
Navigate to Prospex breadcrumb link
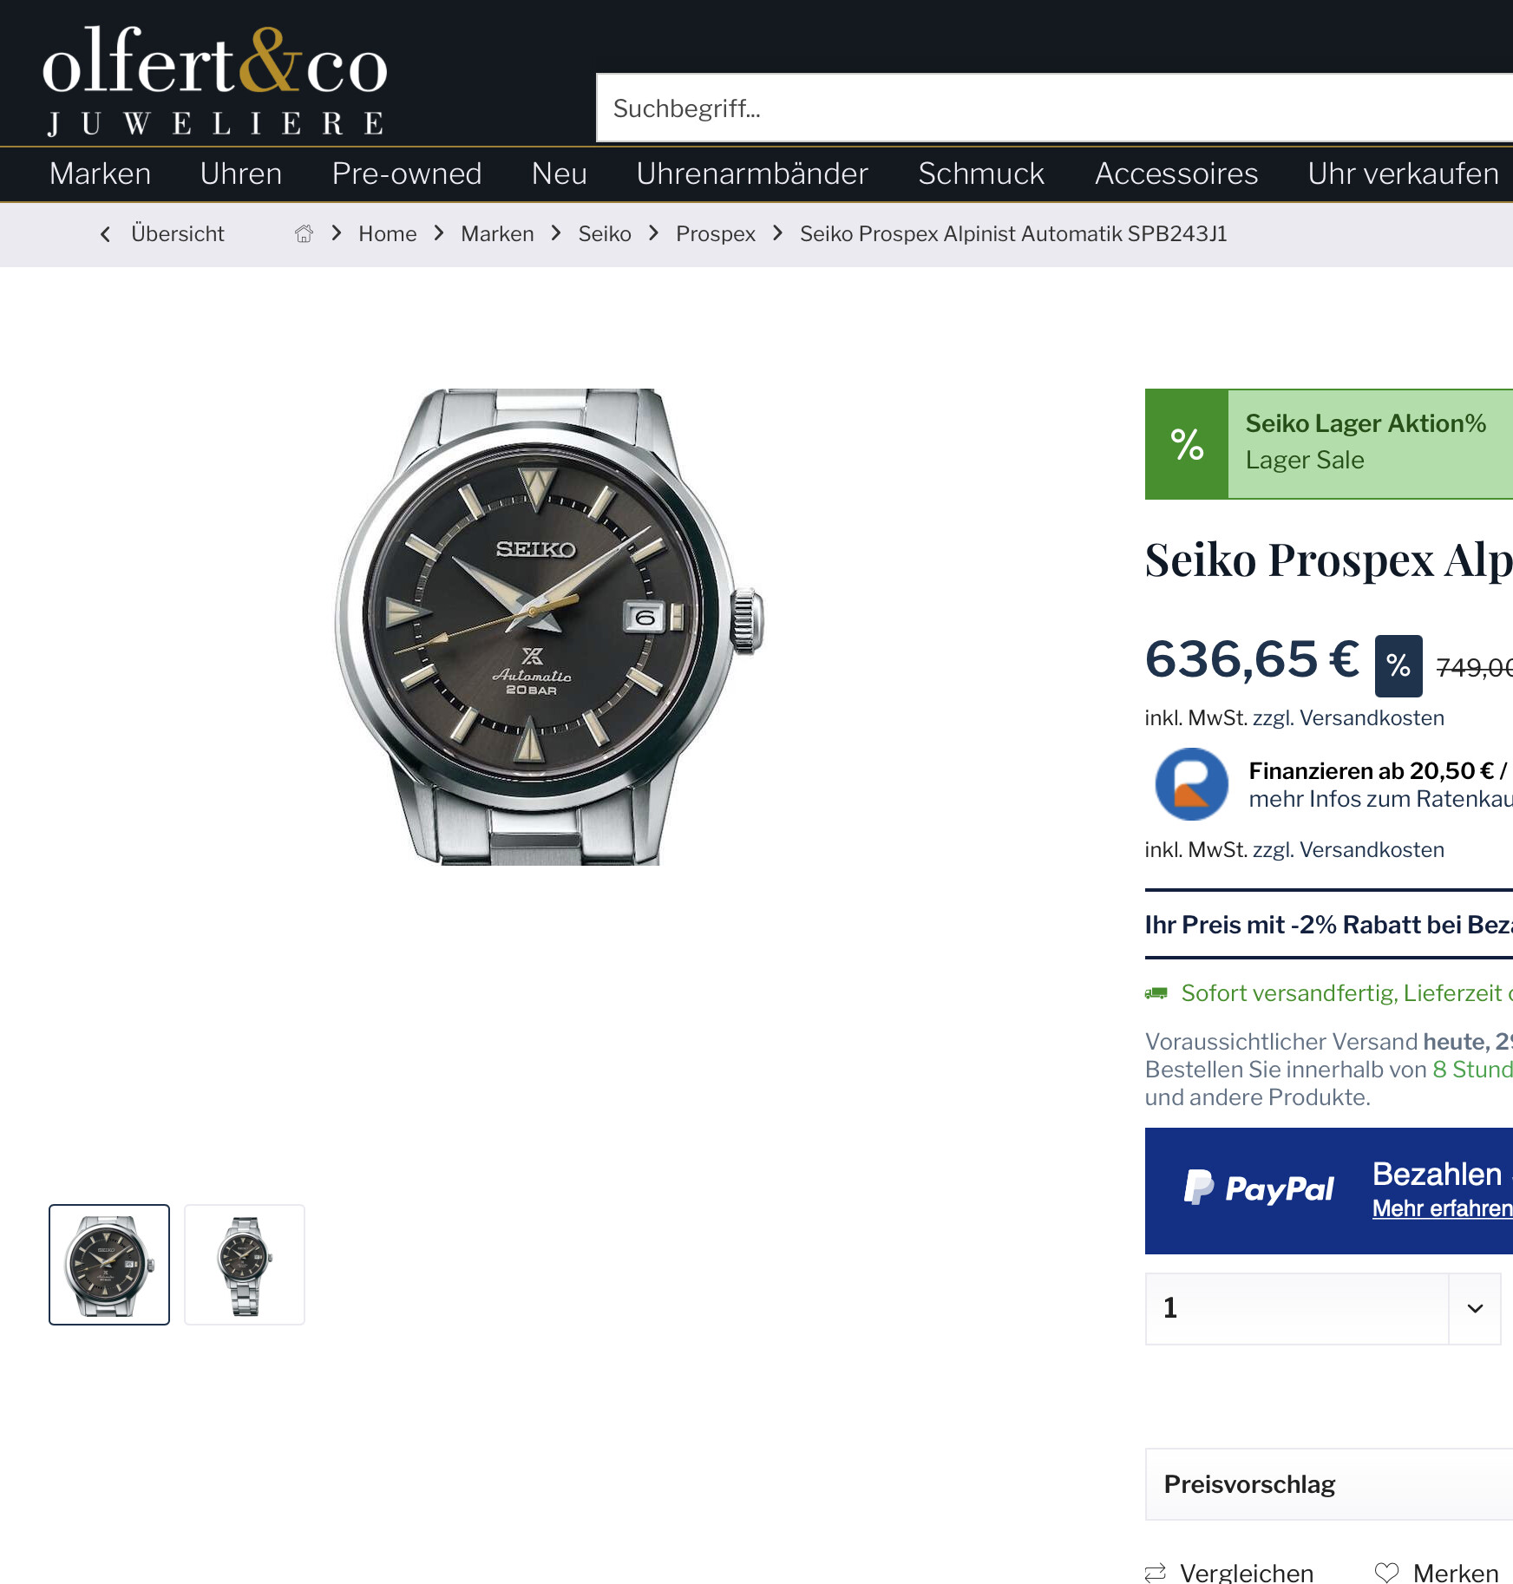[x=716, y=234]
